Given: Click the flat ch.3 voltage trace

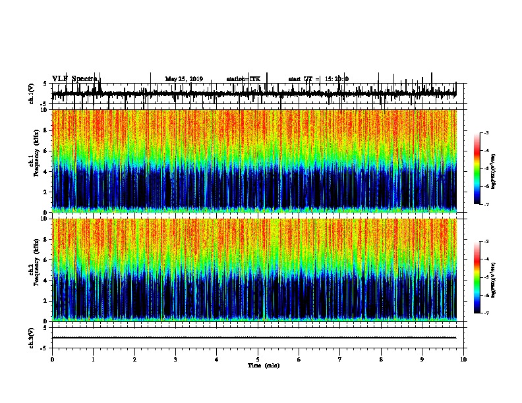Looking at the screenshot, I should click(254, 338).
